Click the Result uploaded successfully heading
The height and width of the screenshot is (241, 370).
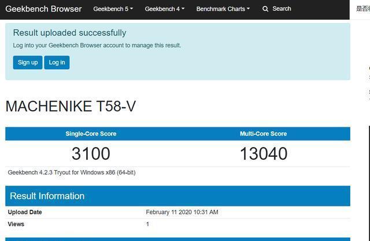click(x=69, y=33)
